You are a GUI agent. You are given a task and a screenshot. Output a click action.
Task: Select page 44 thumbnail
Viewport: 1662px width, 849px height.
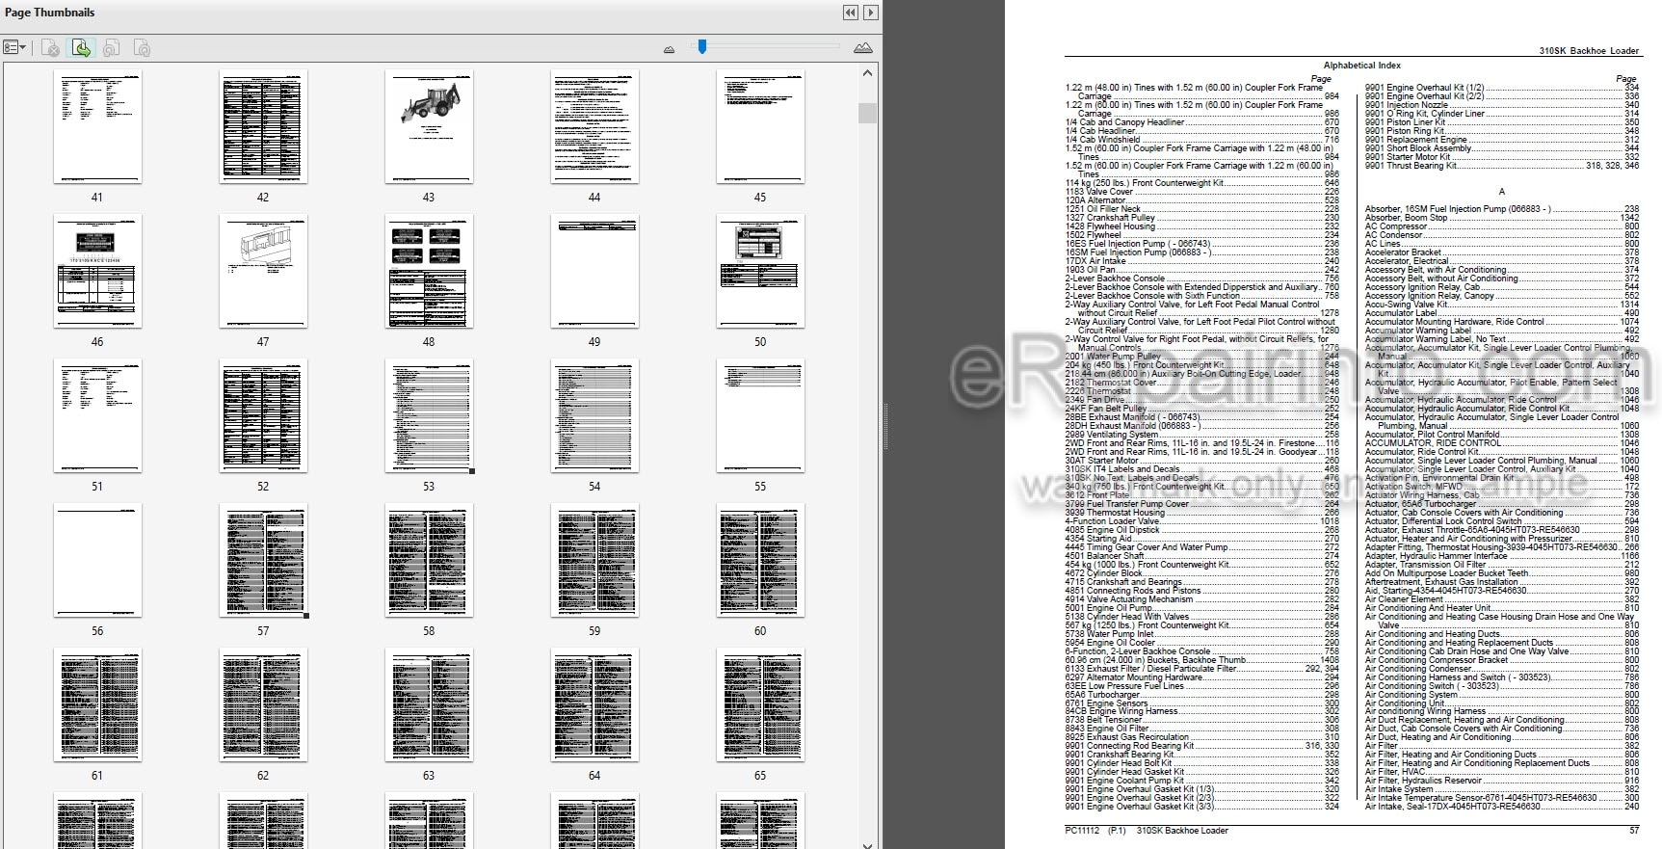[x=594, y=126]
